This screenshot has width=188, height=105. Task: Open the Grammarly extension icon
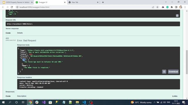[167, 7]
